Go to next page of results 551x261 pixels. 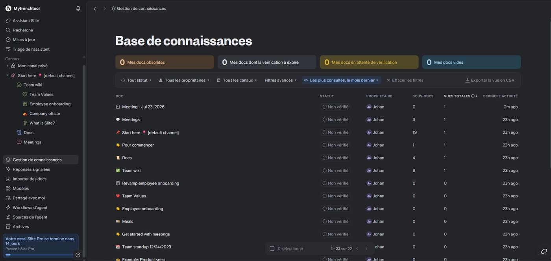pyautogui.click(x=366, y=248)
